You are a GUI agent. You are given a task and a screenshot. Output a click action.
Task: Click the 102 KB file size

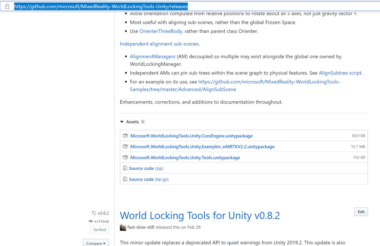pyautogui.click(x=359, y=157)
